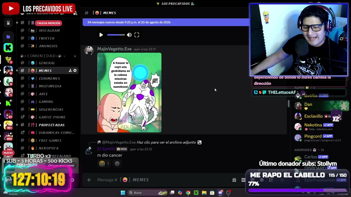This screenshot has height=197, width=351.
Task: Add a reaction with the smiley icon
Action: tap(117, 164)
